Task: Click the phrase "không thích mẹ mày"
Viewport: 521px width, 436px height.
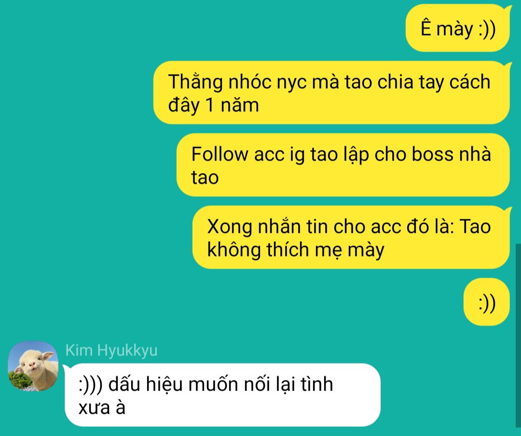Action: [296, 250]
